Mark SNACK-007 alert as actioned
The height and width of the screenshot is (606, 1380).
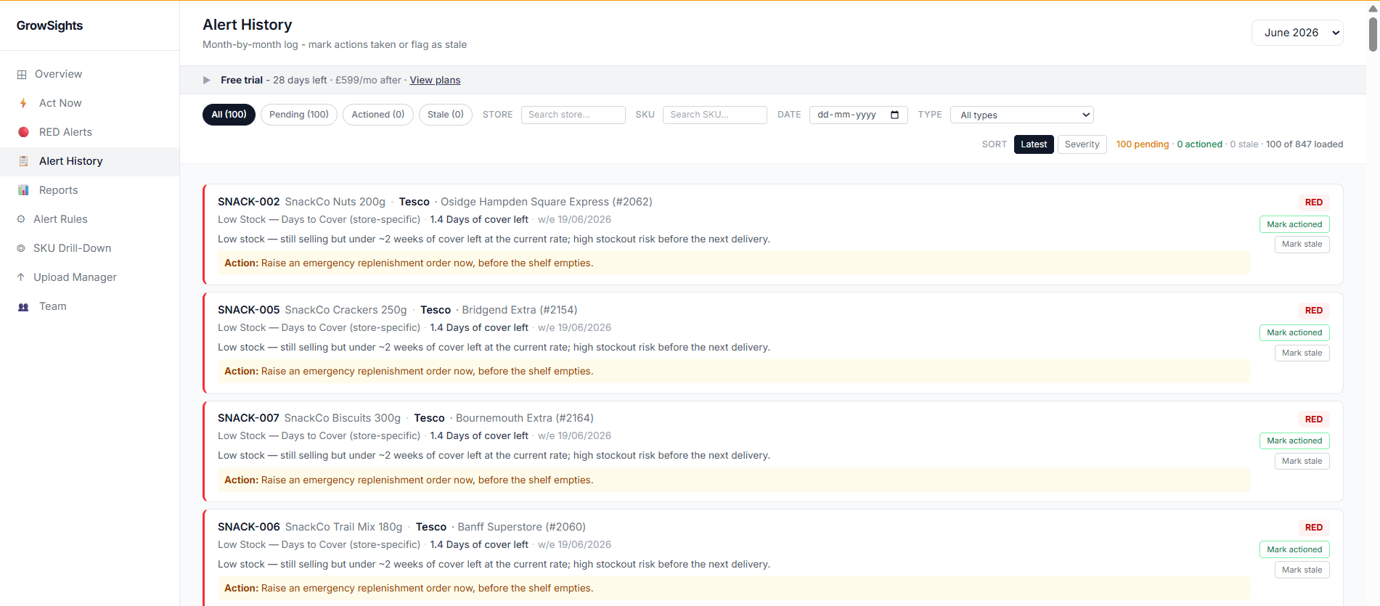coord(1294,441)
